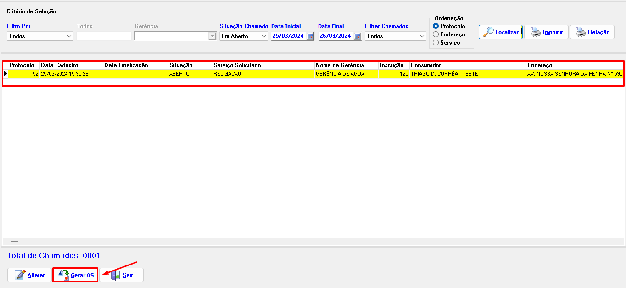Select Serviço ordering option
Viewport: 626px width, 288px height.
pos(436,43)
